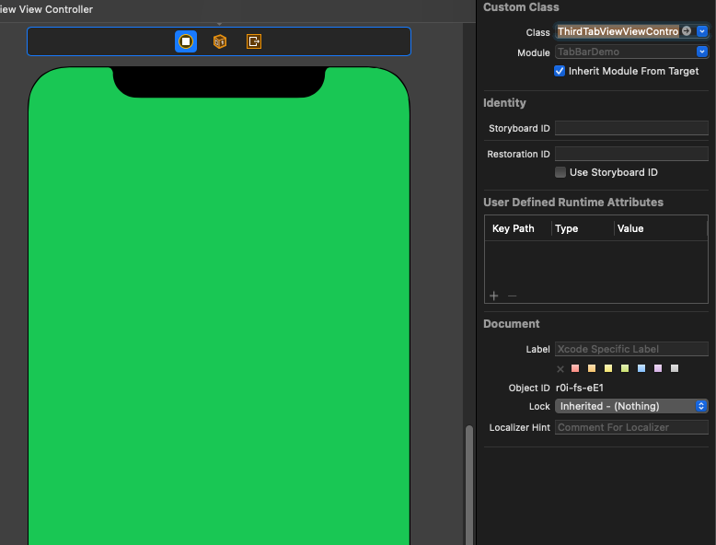Choose the blue label color swatch
Image resolution: width=716 pixels, height=545 pixels.
(641, 368)
